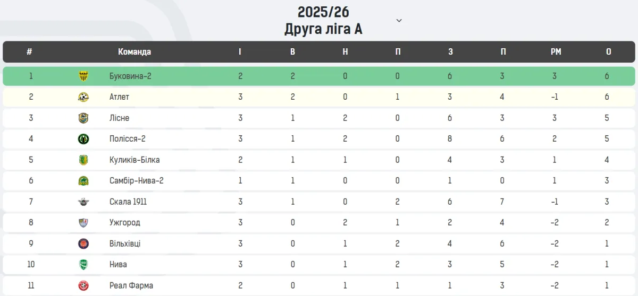Open the Скала 1911 team link
The width and height of the screenshot is (638, 296).
(128, 202)
